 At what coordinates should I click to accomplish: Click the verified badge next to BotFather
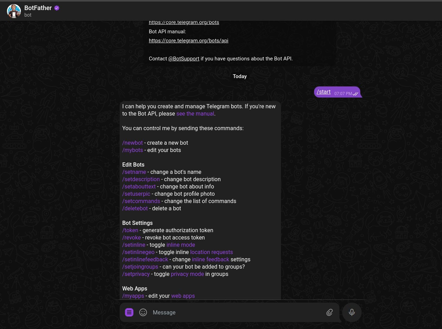coord(57,8)
